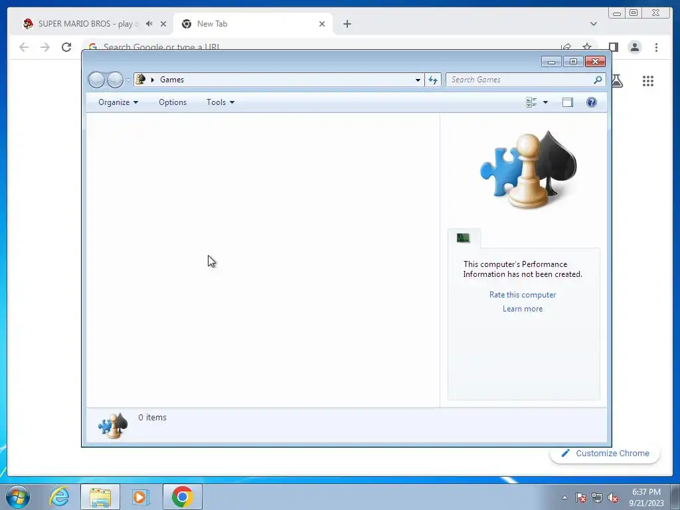The image size is (680, 510).
Task: Reload the page in Chrome
Action: (66, 47)
